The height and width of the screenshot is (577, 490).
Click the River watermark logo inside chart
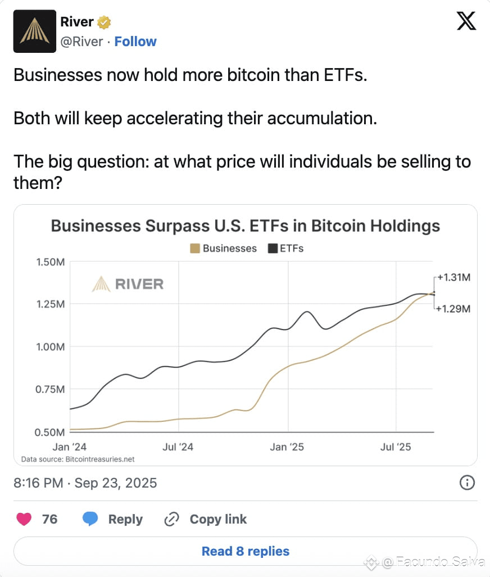coord(128,284)
